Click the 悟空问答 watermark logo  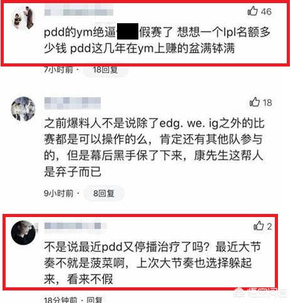[x=260, y=292]
